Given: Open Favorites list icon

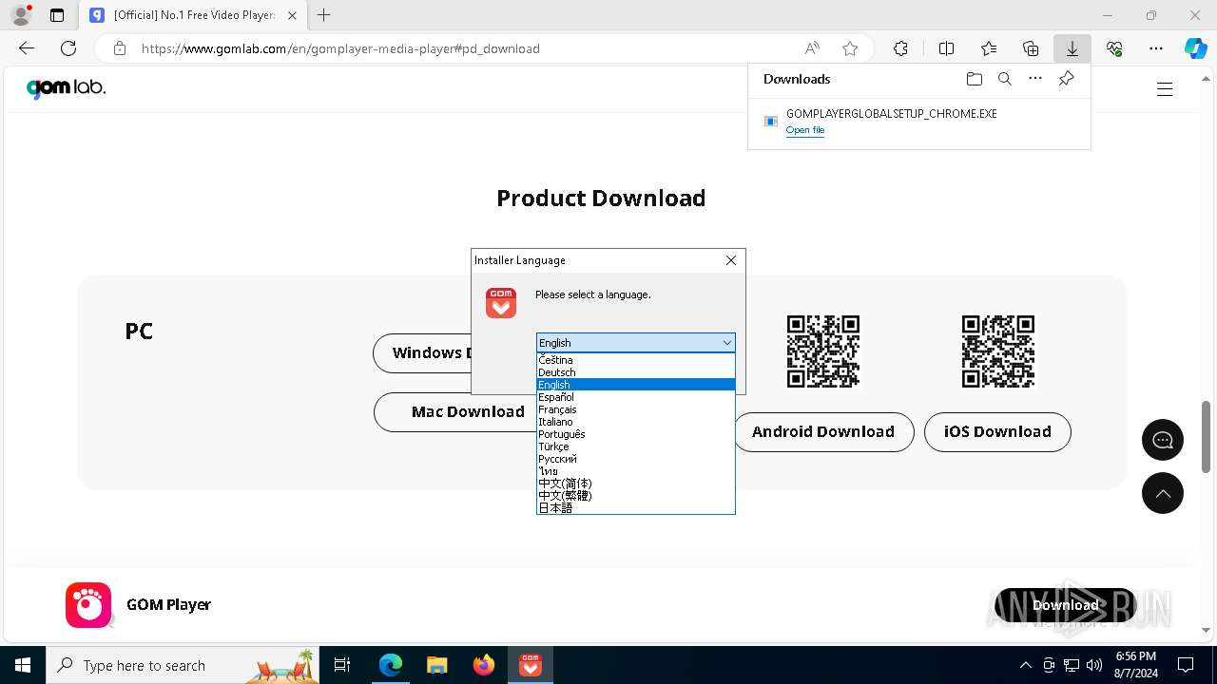Looking at the screenshot, I should click(989, 48).
